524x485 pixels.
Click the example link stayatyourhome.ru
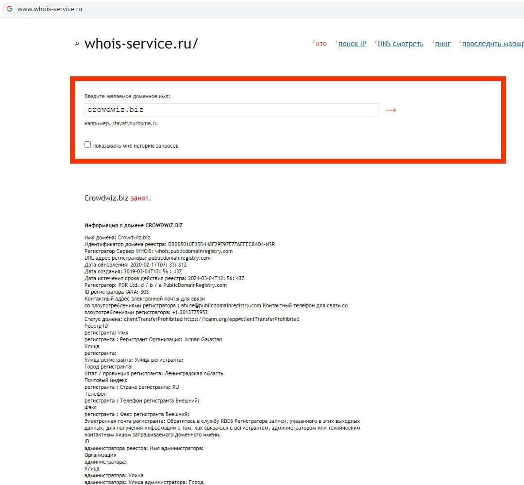135,124
